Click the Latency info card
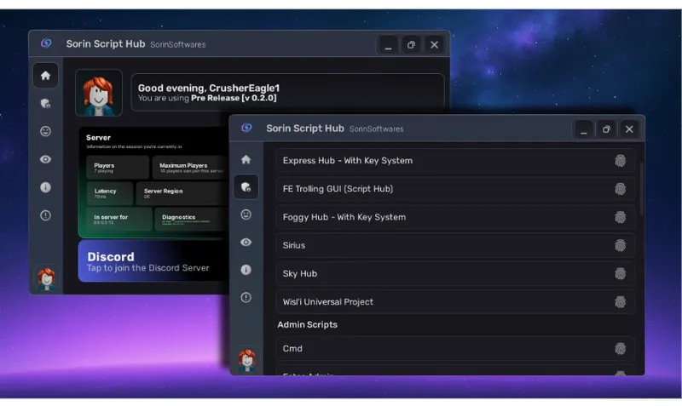 click(109, 193)
